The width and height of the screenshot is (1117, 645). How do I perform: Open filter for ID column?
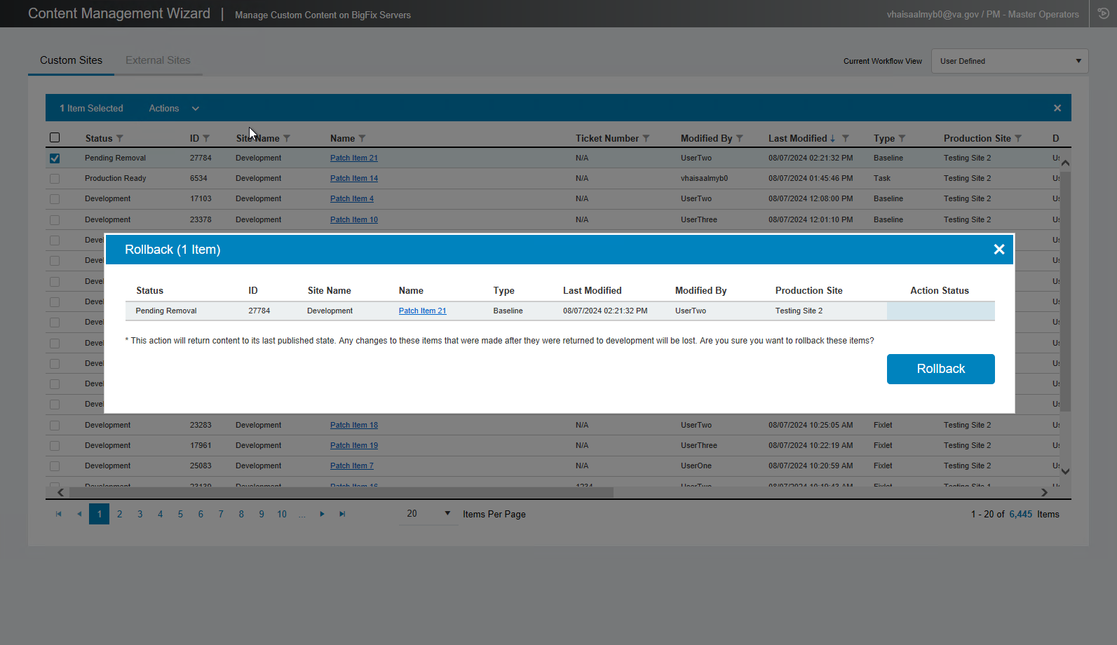206,138
